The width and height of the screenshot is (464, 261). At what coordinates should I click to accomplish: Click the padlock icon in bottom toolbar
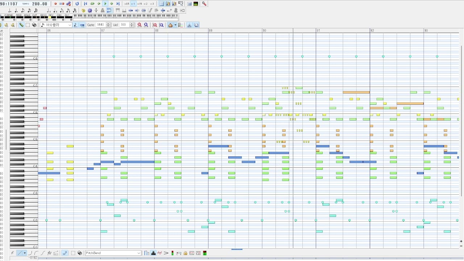[185, 253]
